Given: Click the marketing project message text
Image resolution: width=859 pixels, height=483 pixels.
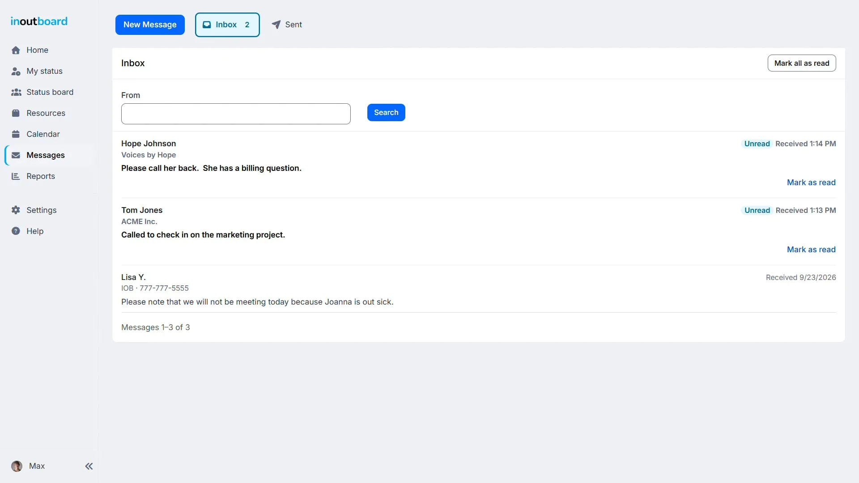Looking at the screenshot, I should pyautogui.click(x=203, y=235).
